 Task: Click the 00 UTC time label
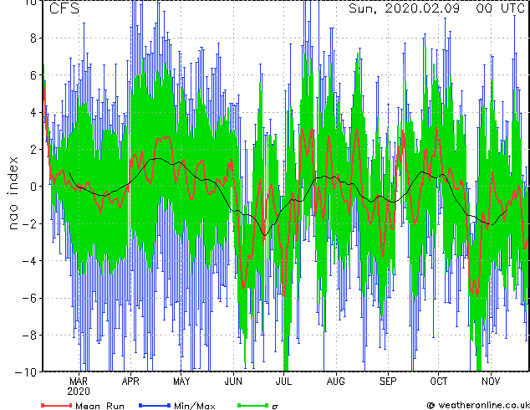point(501,8)
